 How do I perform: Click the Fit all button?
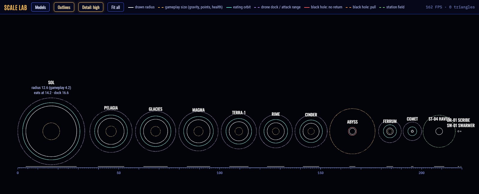[x=116, y=7]
